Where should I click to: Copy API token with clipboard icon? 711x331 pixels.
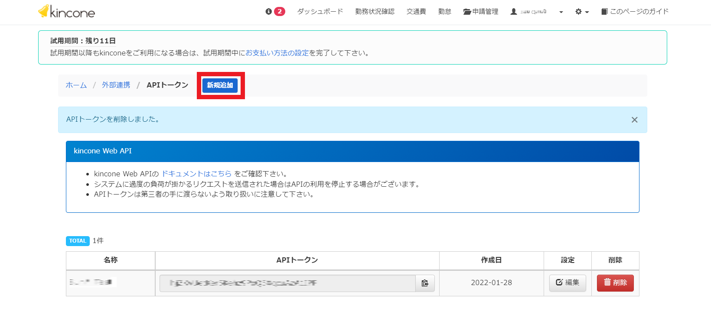point(425,283)
